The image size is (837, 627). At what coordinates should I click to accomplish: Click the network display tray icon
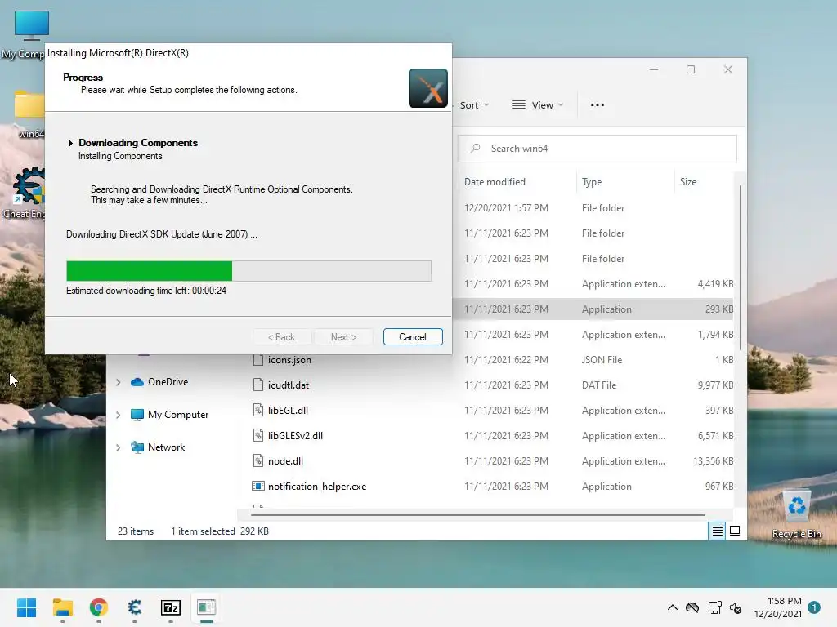pos(714,607)
